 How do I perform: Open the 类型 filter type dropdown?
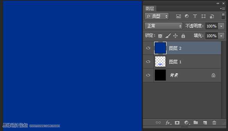tap(157, 16)
